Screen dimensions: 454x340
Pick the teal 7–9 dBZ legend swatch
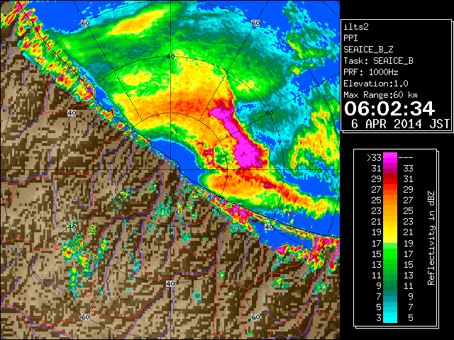pyautogui.click(x=390, y=296)
